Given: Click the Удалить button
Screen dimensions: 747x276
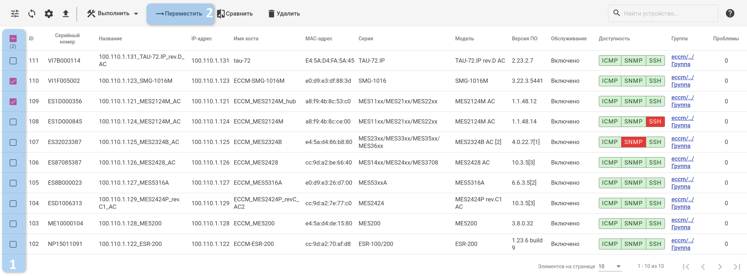Looking at the screenshot, I should point(284,14).
